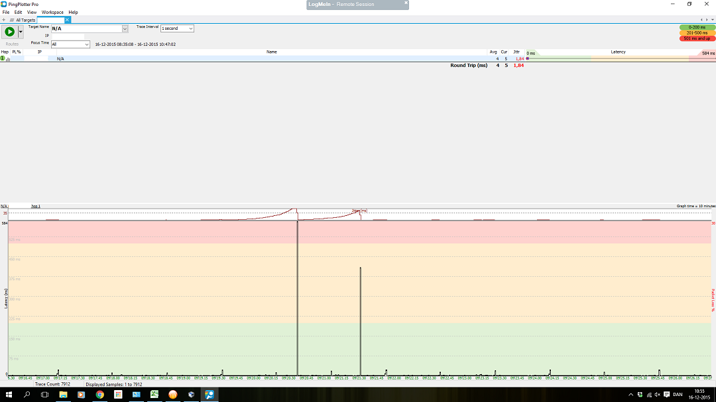Viewport: 716px width, 402px height.
Task: Open the View menu
Action: [x=32, y=12]
